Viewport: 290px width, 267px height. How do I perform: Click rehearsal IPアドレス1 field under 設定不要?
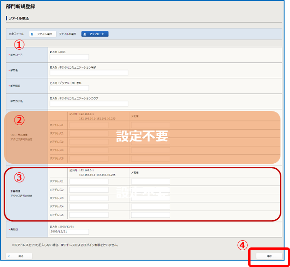(89, 125)
